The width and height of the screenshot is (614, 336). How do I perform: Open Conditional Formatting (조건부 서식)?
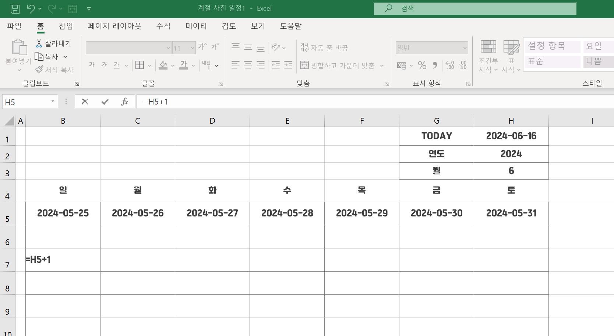coord(488,56)
